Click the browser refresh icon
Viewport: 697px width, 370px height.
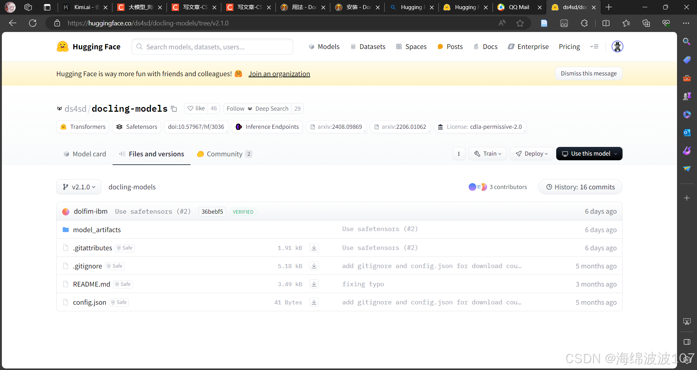[x=33, y=23]
